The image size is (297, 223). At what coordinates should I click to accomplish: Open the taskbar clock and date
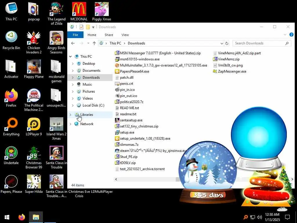[x=272, y=217]
